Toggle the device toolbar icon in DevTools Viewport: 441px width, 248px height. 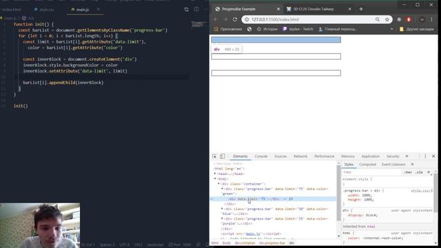222,156
